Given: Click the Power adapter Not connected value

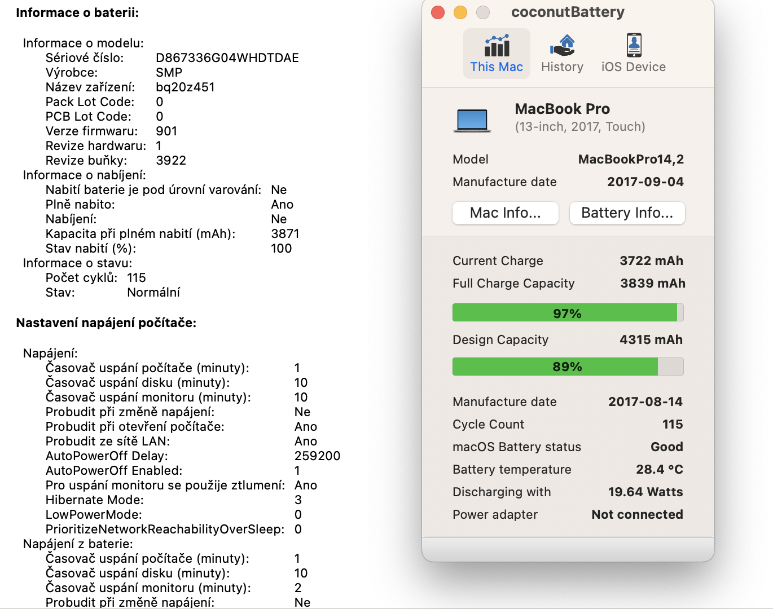Looking at the screenshot, I should pyautogui.click(x=638, y=515).
